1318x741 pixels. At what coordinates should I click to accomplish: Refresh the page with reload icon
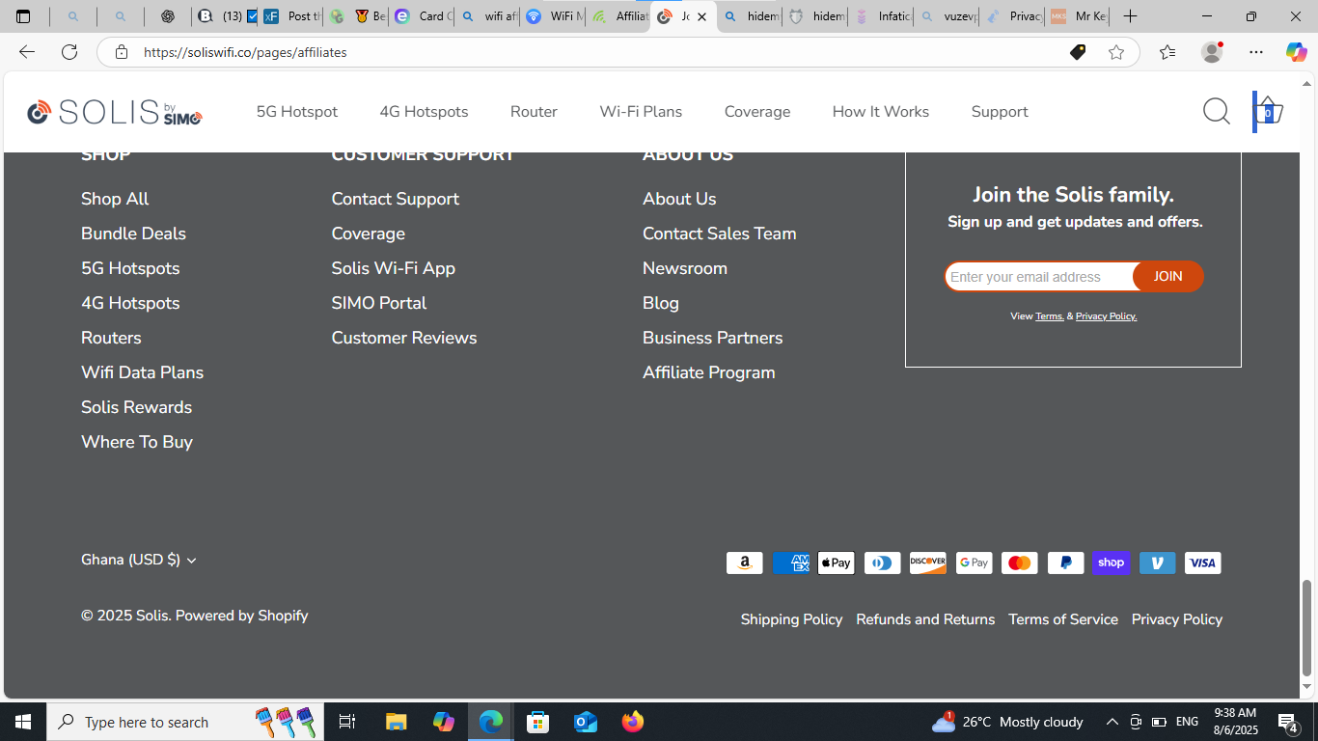pyautogui.click(x=69, y=52)
